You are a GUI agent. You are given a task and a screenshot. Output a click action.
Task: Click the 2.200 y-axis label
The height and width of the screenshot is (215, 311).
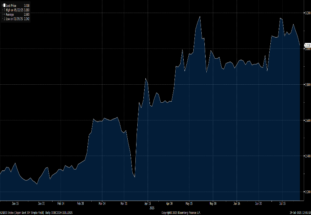[308, 192]
